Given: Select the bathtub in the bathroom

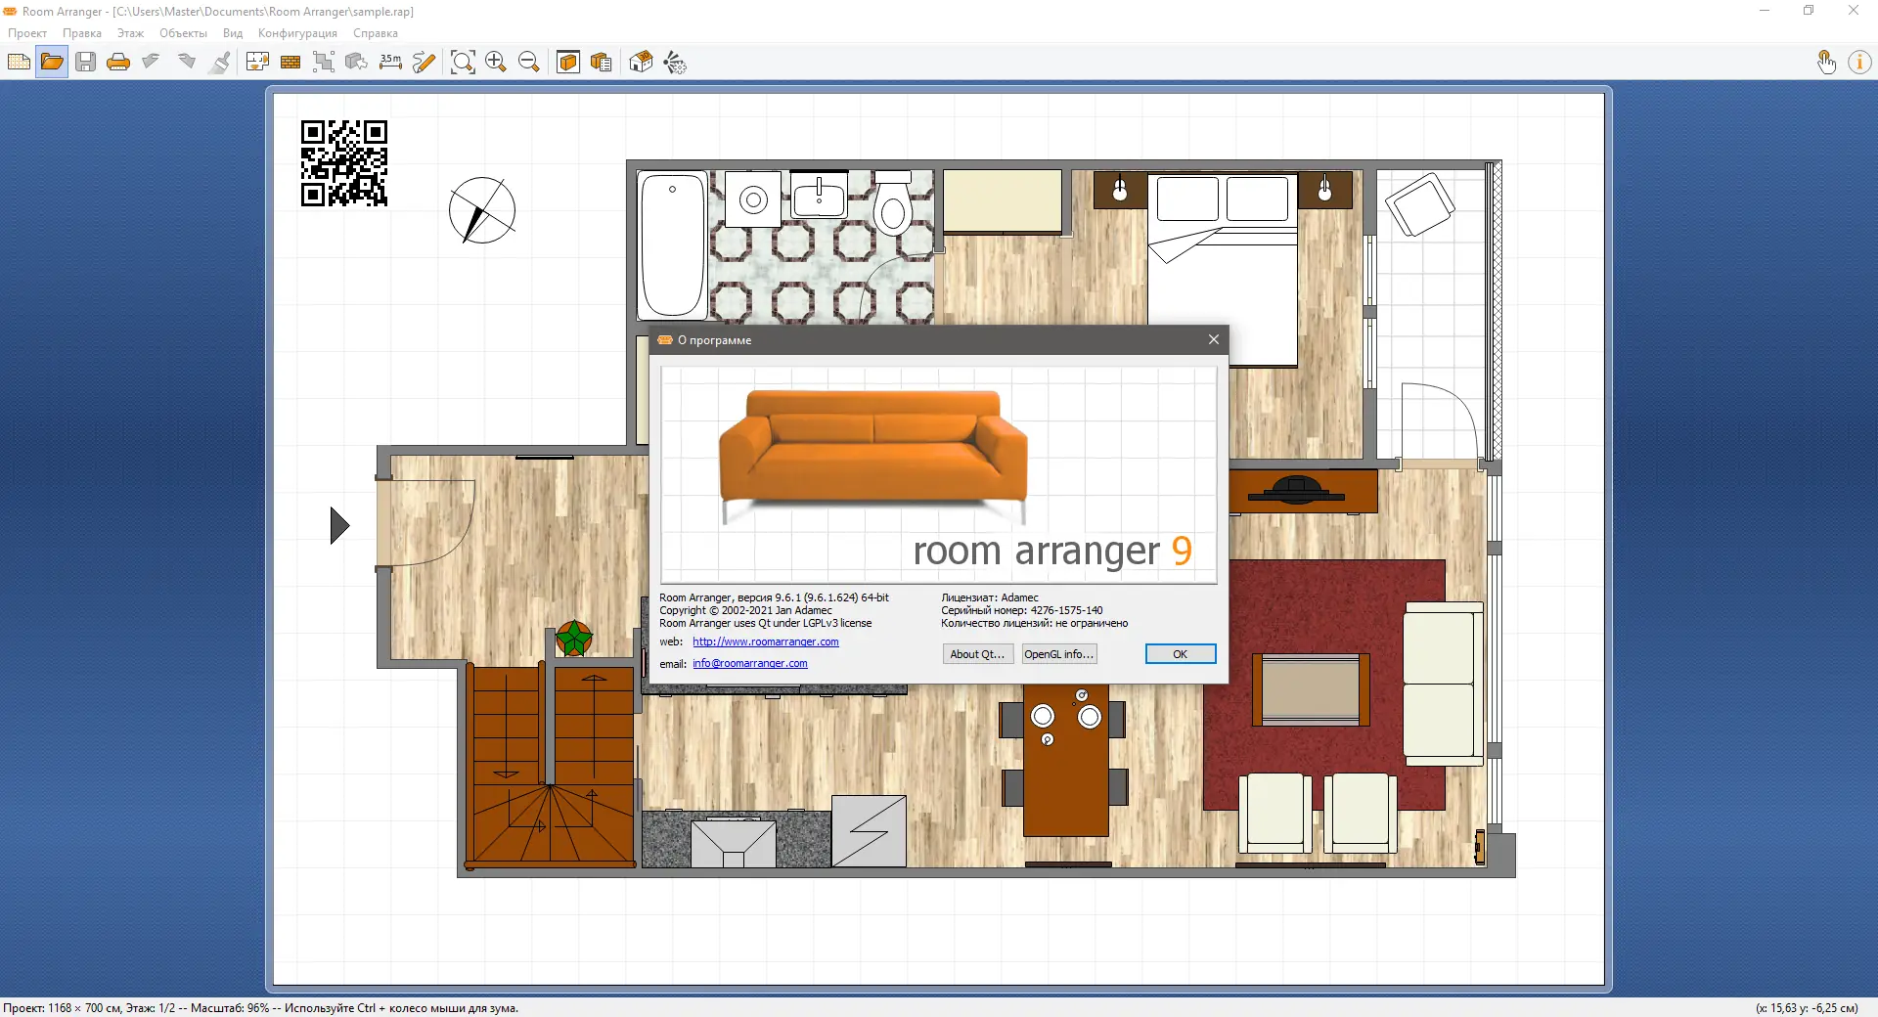Looking at the screenshot, I should (673, 244).
